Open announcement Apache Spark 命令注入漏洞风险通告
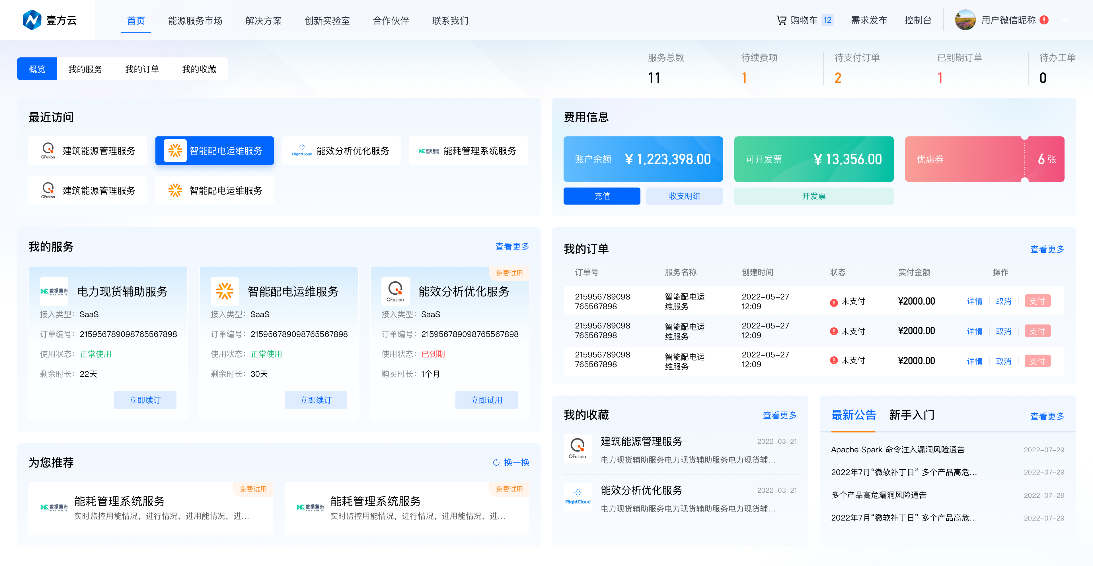The image size is (1093, 566). click(898, 450)
